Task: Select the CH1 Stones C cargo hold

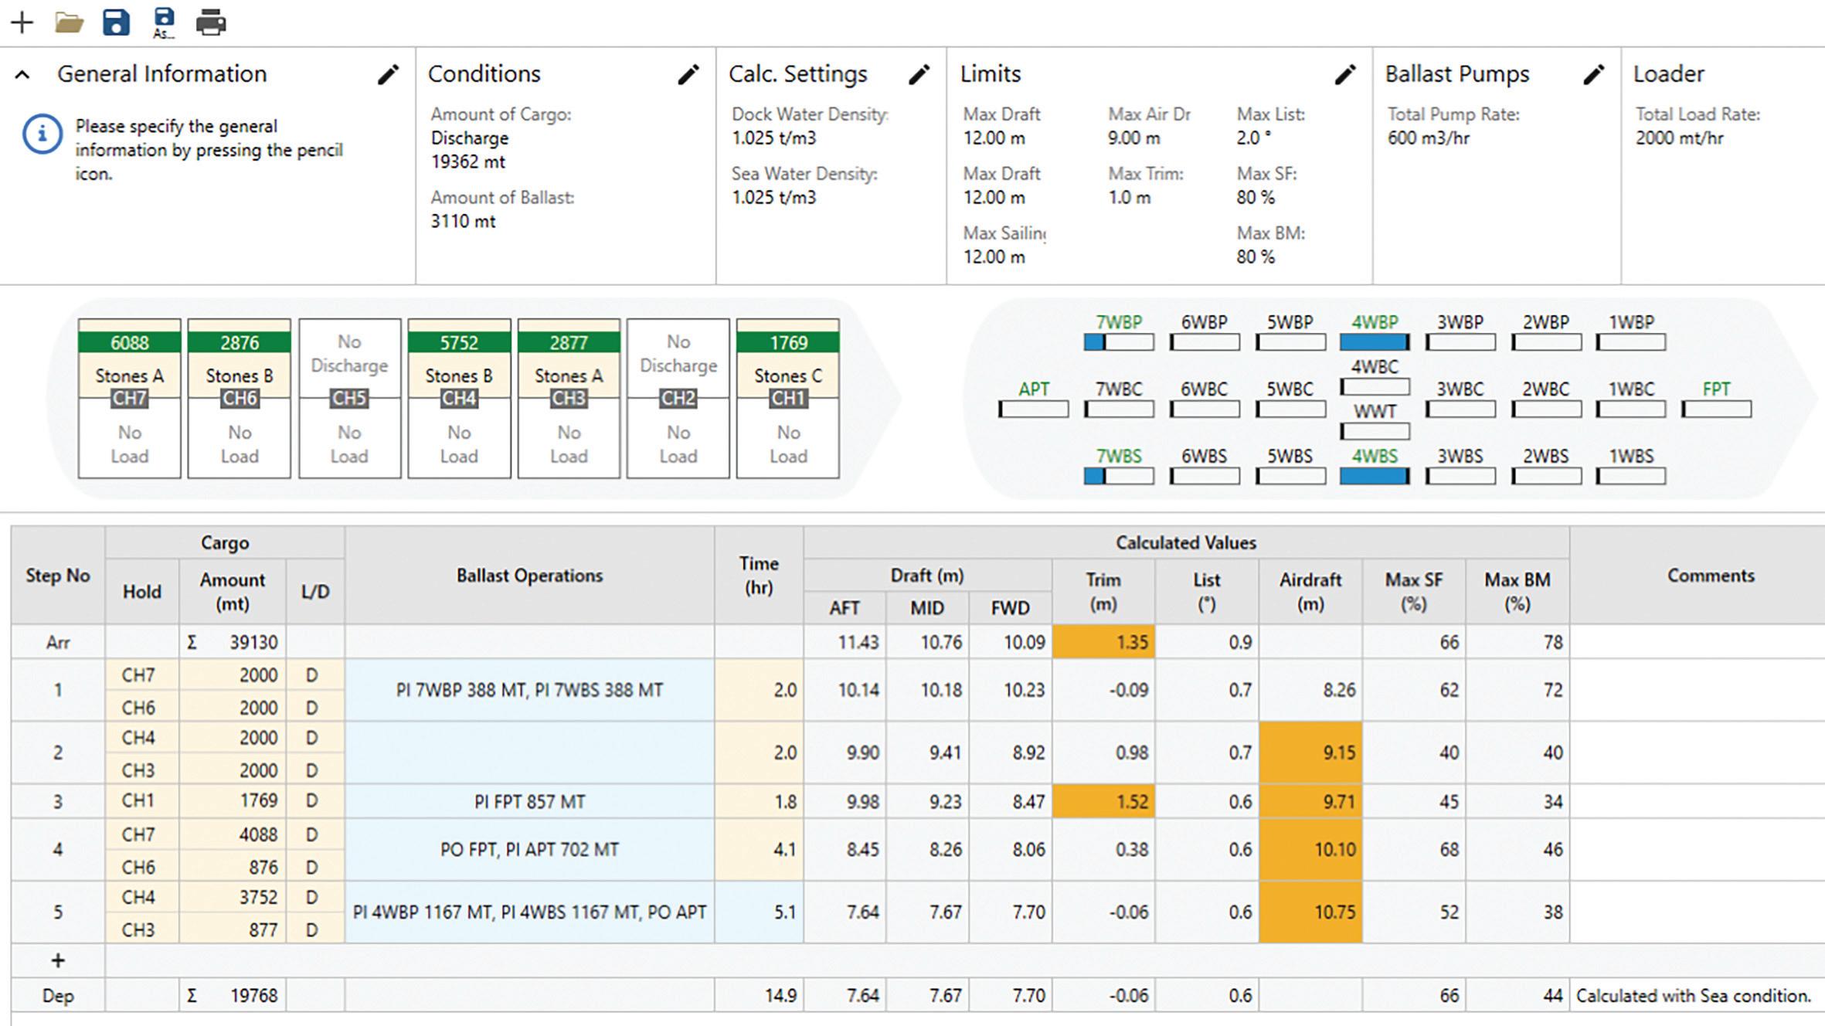Action: click(787, 375)
